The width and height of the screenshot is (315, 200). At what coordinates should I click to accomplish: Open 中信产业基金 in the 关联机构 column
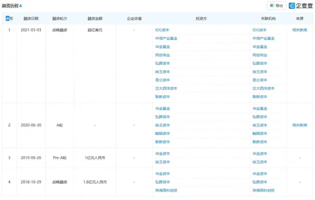point(263,38)
